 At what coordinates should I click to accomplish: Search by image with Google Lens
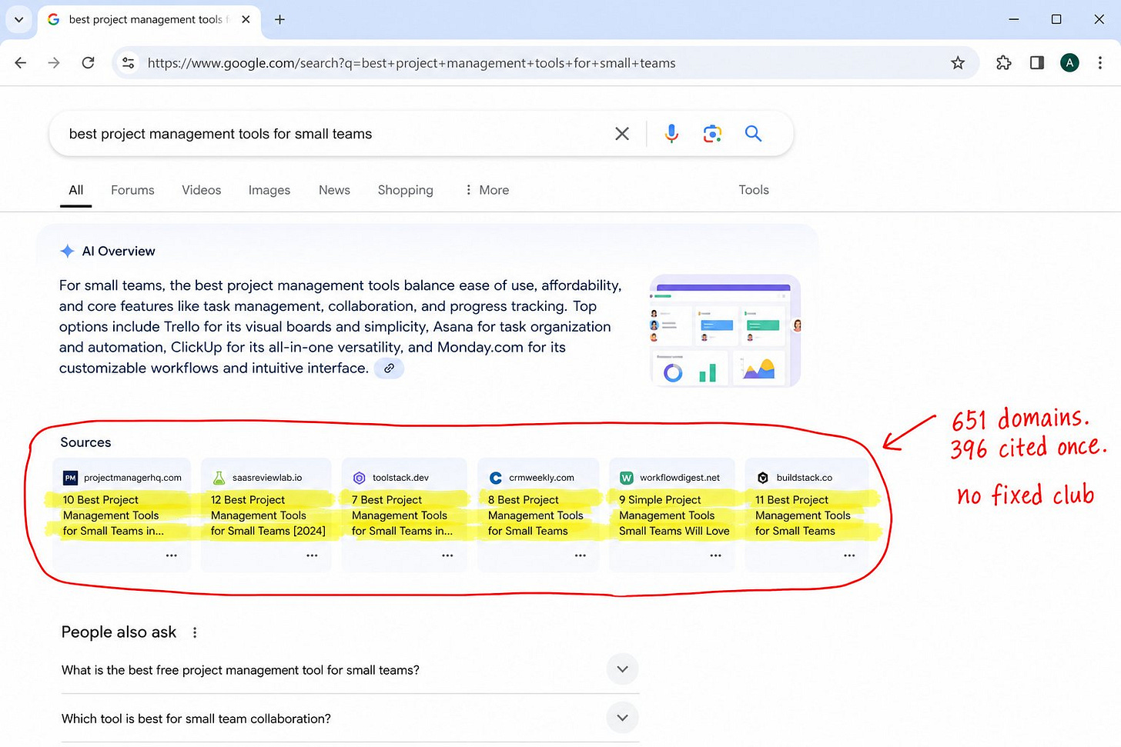pos(712,134)
